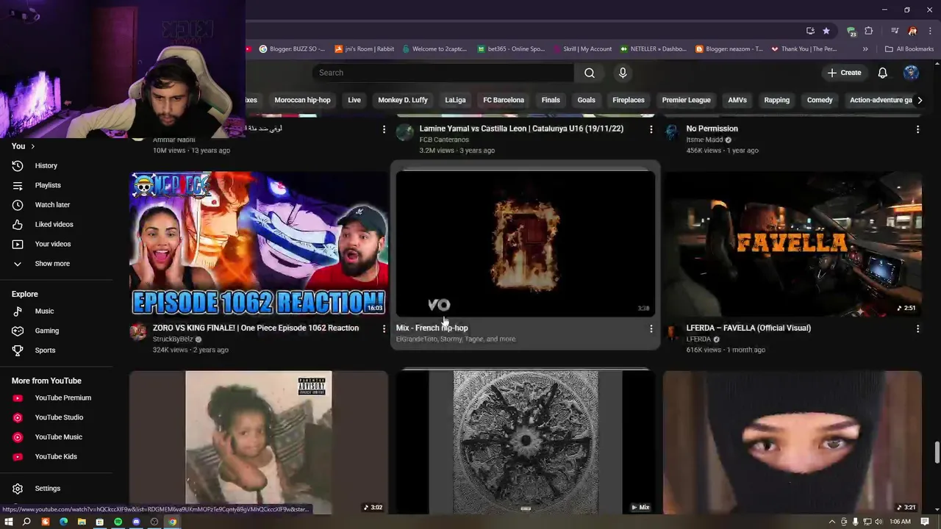
Task: Click the YouTube search magnifier button
Action: pos(590,73)
